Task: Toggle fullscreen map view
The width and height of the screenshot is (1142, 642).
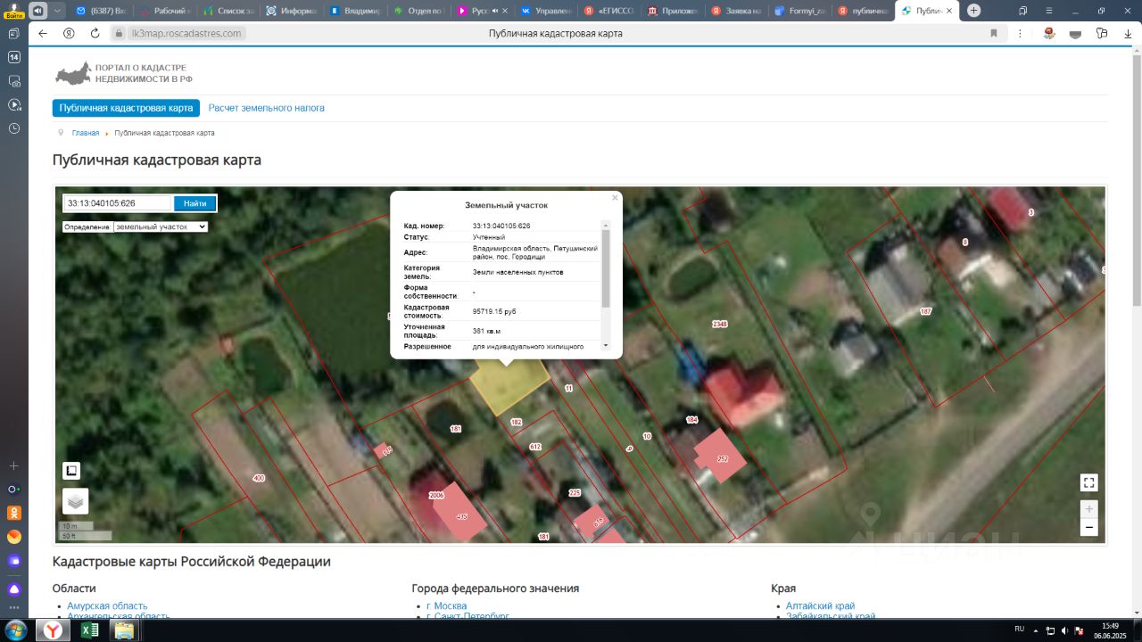Action: tap(1088, 482)
